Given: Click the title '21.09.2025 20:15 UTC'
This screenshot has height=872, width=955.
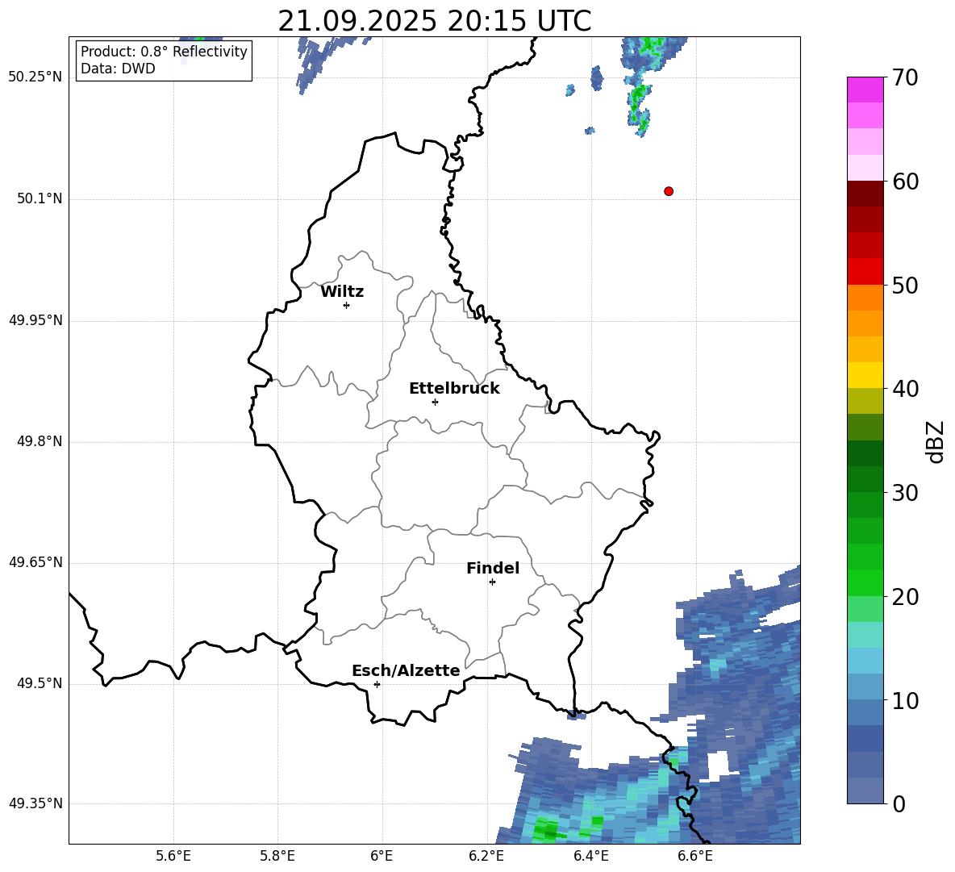Looking at the screenshot, I should tap(434, 21).
